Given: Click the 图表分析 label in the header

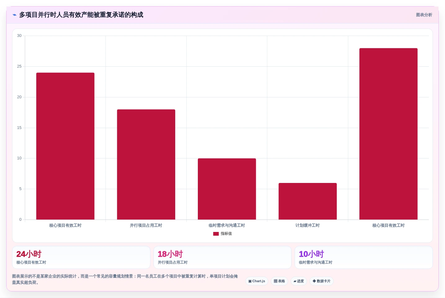Looking at the screenshot, I should 424,15.
